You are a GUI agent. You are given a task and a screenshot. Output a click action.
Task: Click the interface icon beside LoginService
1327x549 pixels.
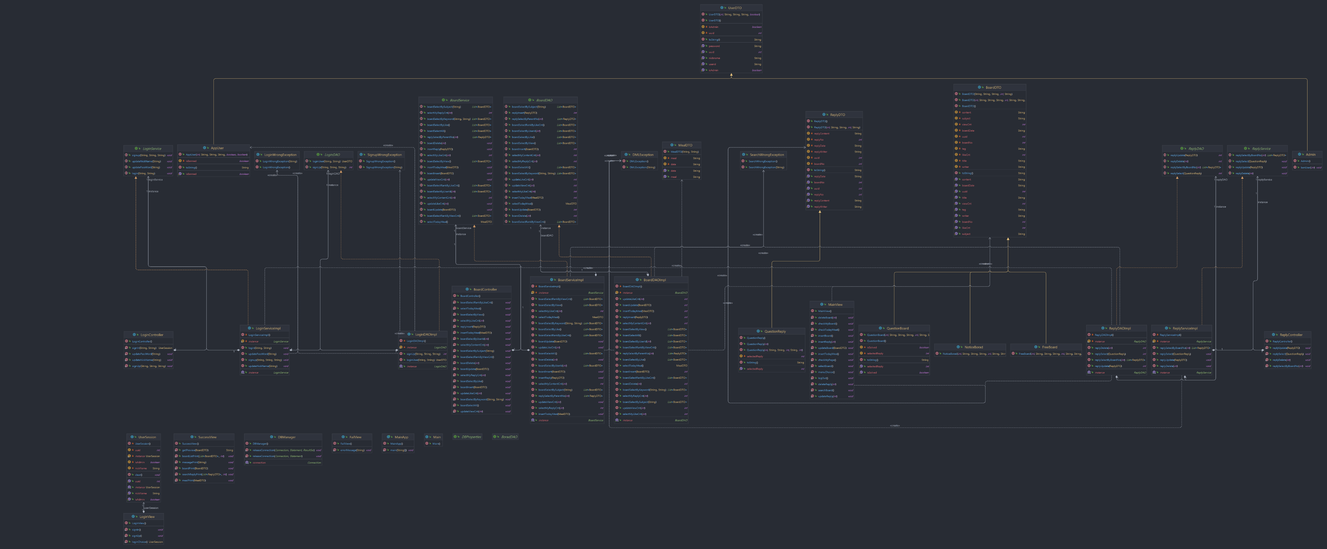click(x=136, y=148)
